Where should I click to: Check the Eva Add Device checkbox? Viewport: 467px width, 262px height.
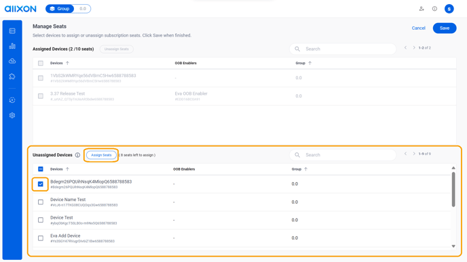[41, 238]
